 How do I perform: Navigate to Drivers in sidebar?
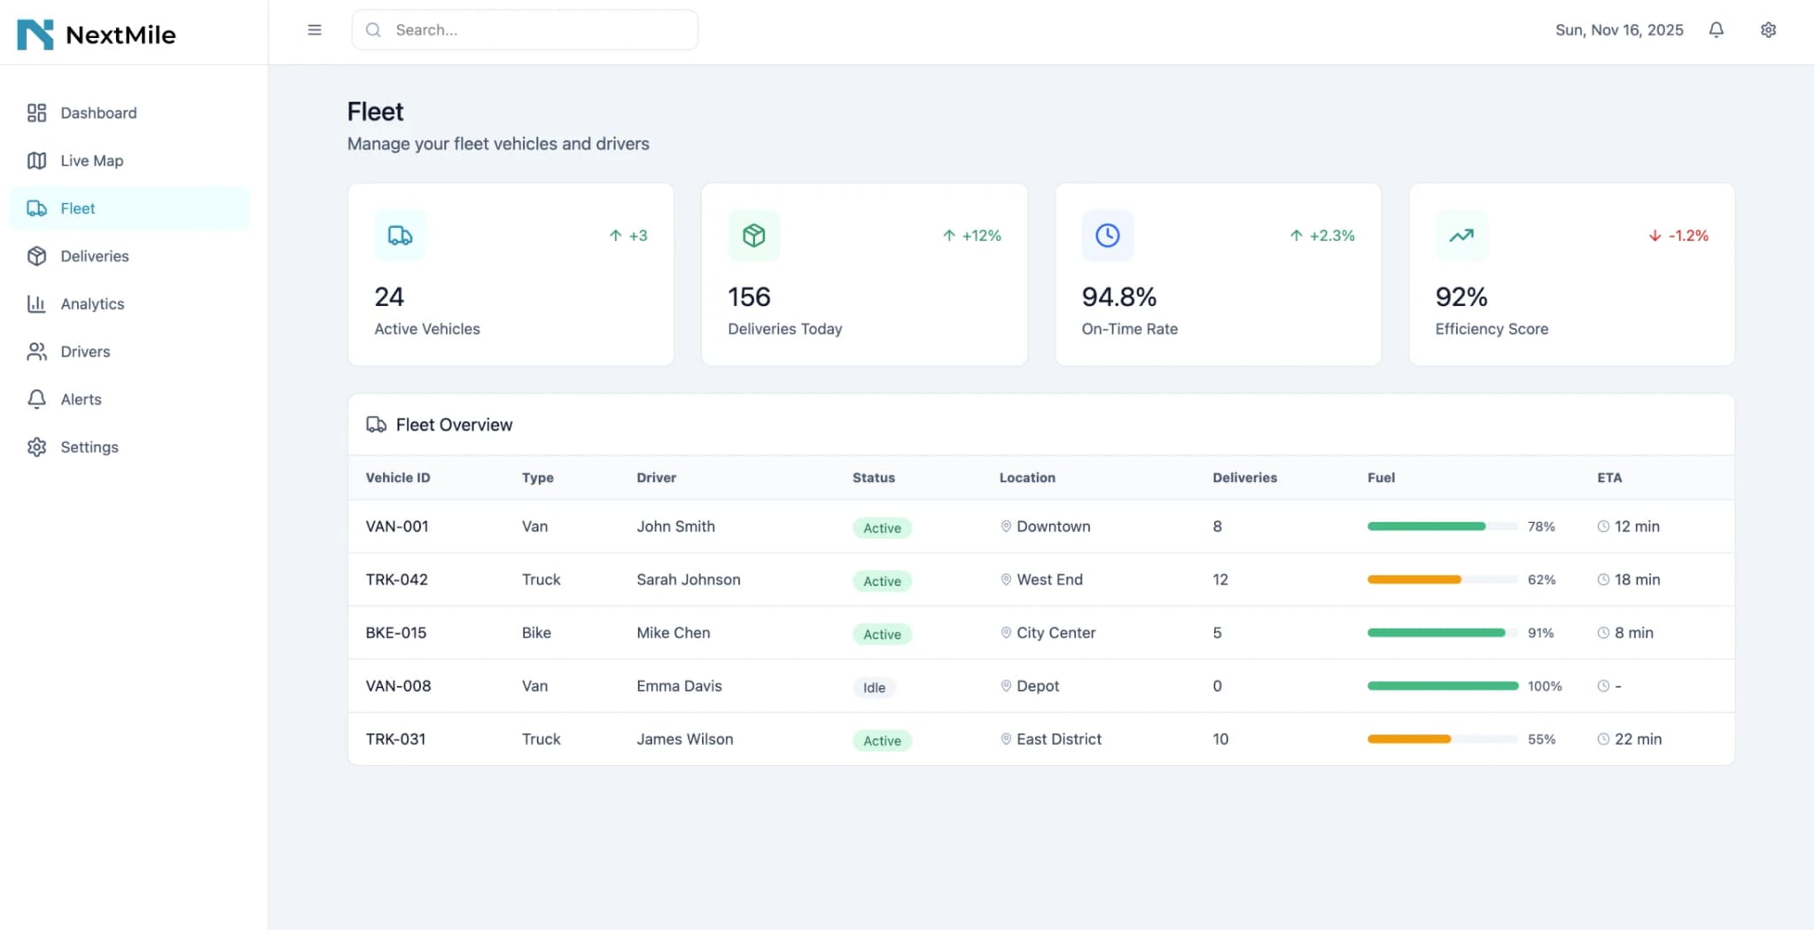pyautogui.click(x=85, y=352)
